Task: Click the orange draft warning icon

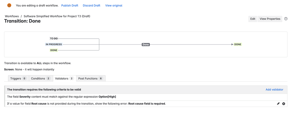Action: 9,5
